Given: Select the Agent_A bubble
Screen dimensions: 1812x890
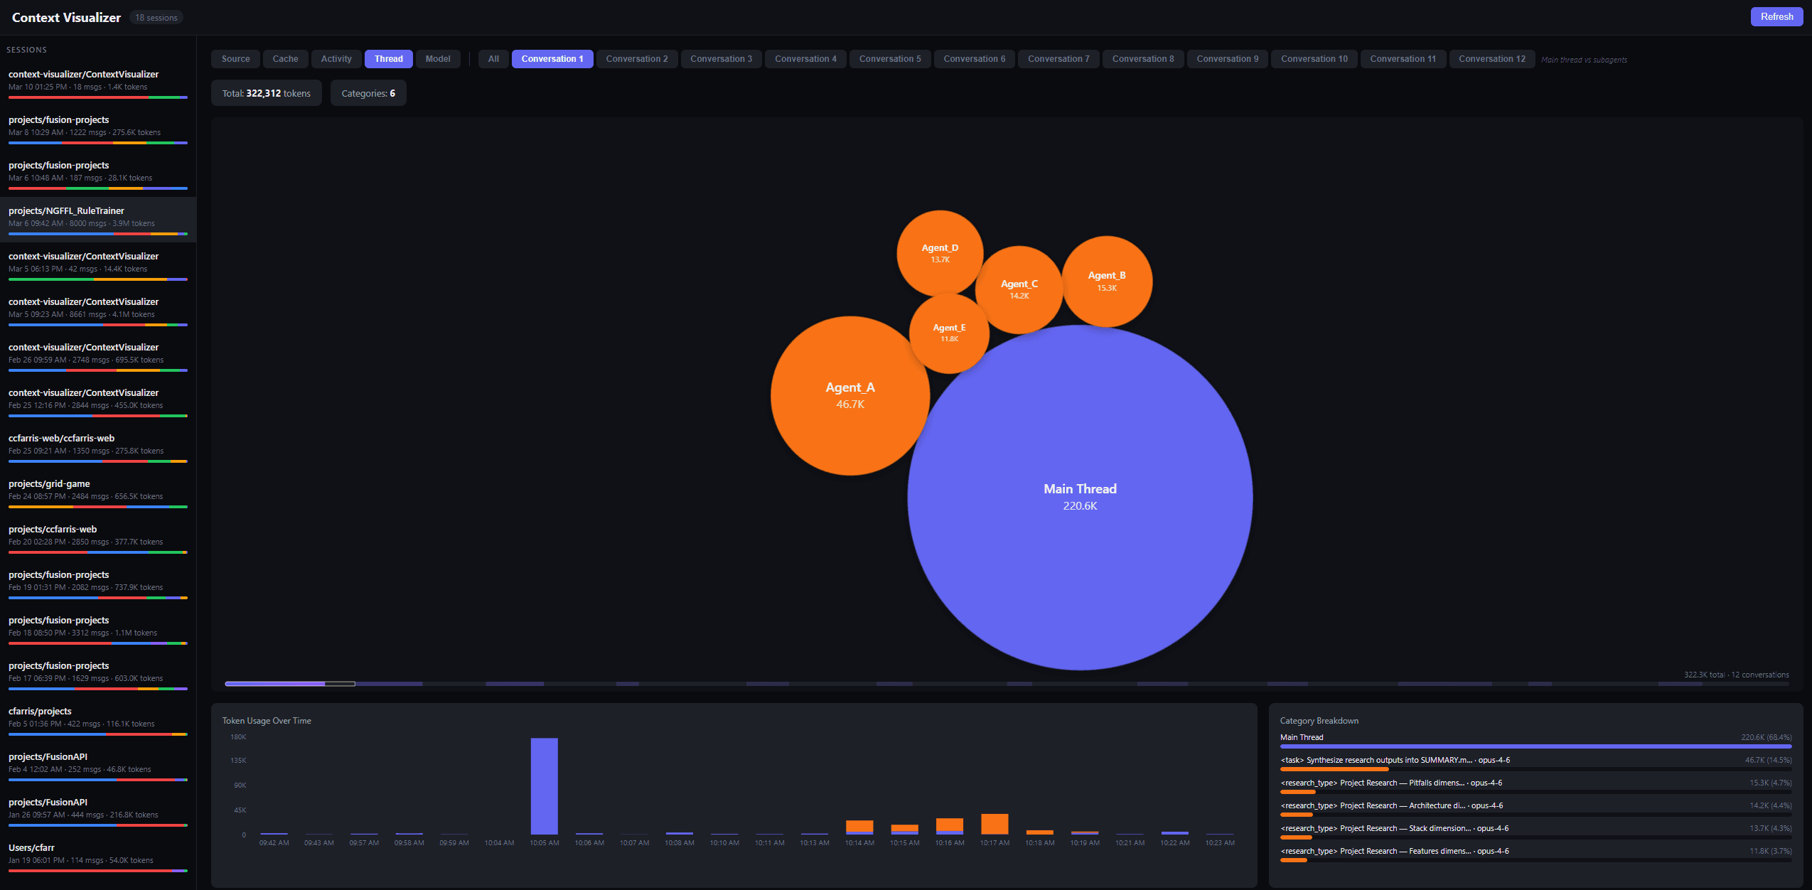Looking at the screenshot, I should 850,395.
